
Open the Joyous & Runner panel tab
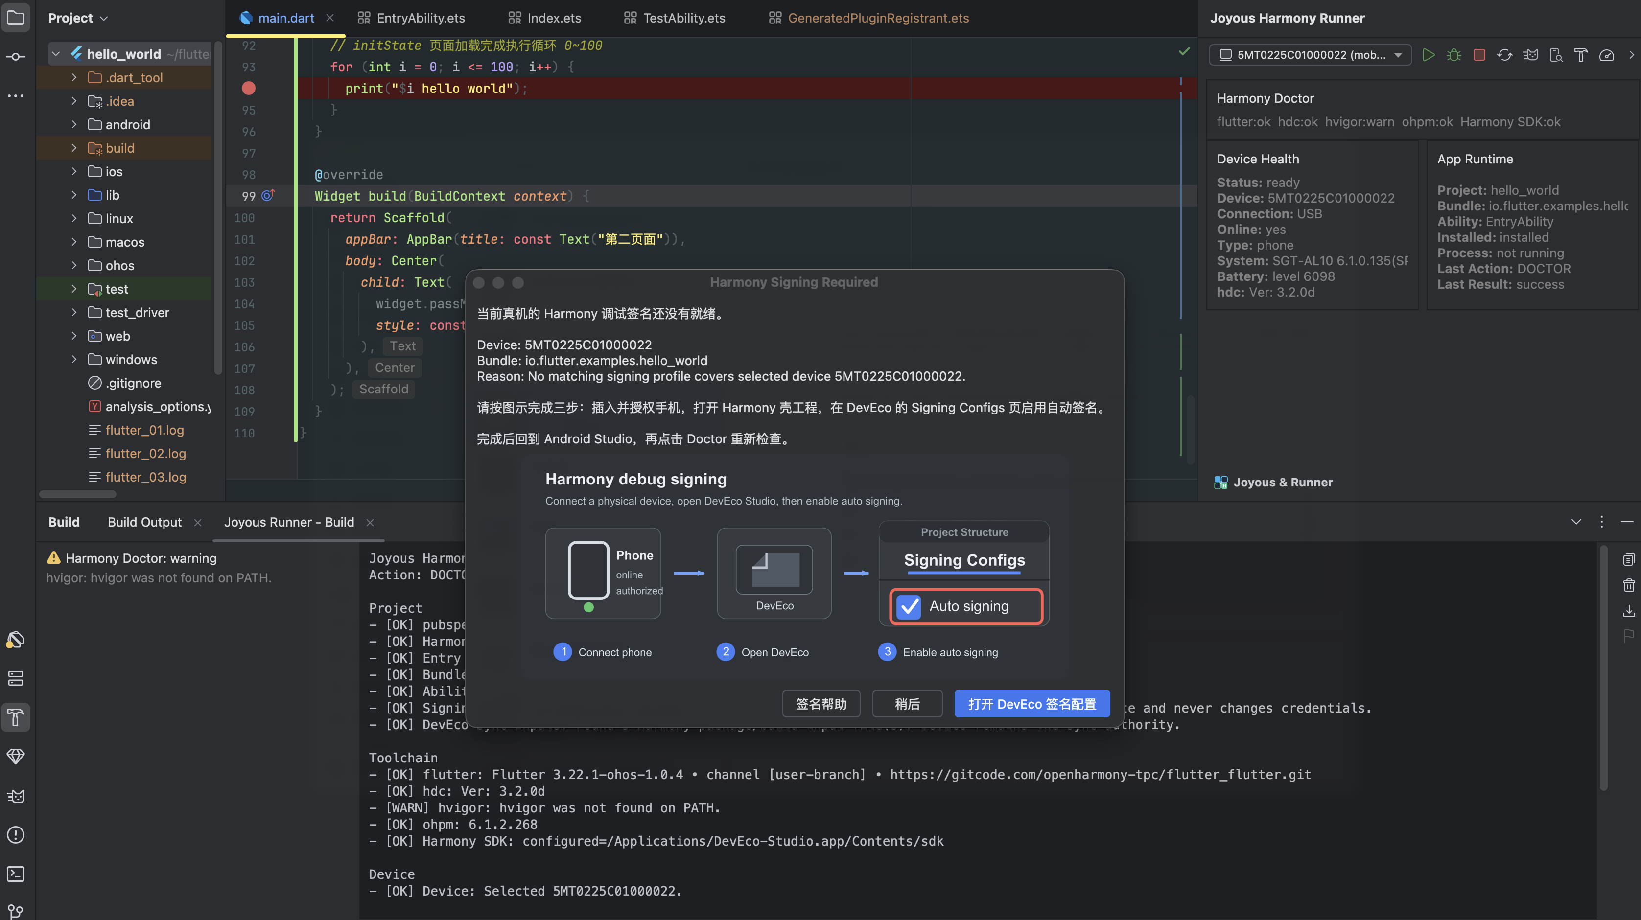click(x=1273, y=482)
